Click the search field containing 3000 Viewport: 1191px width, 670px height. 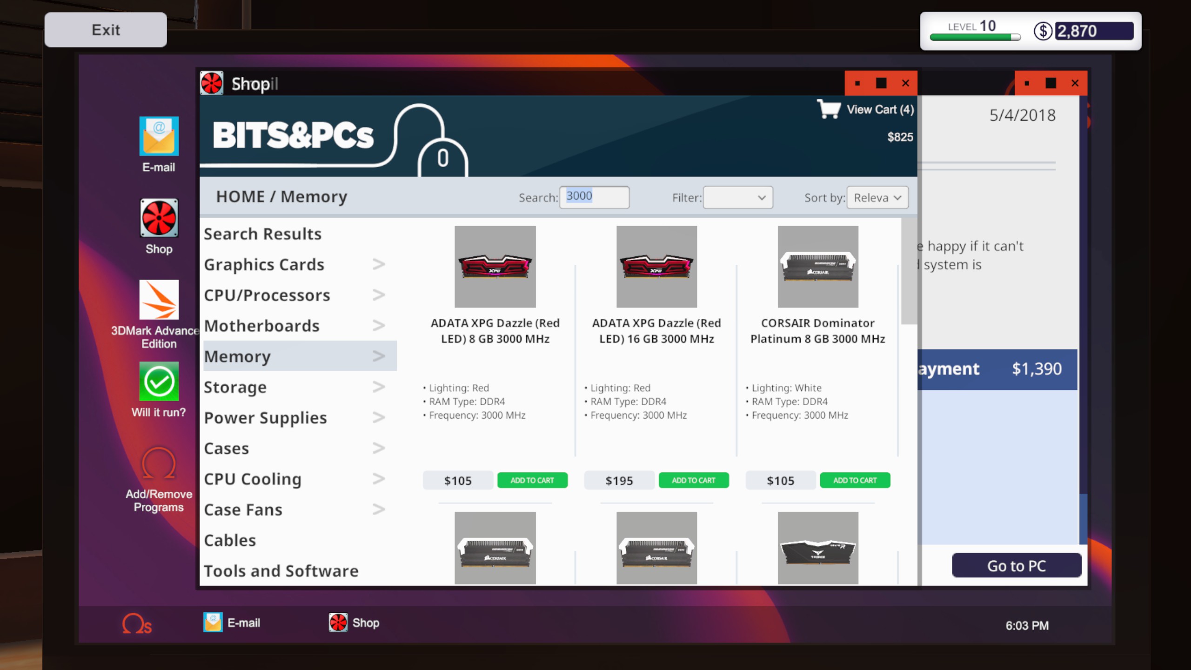pyautogui.click(x=594, y=197)
